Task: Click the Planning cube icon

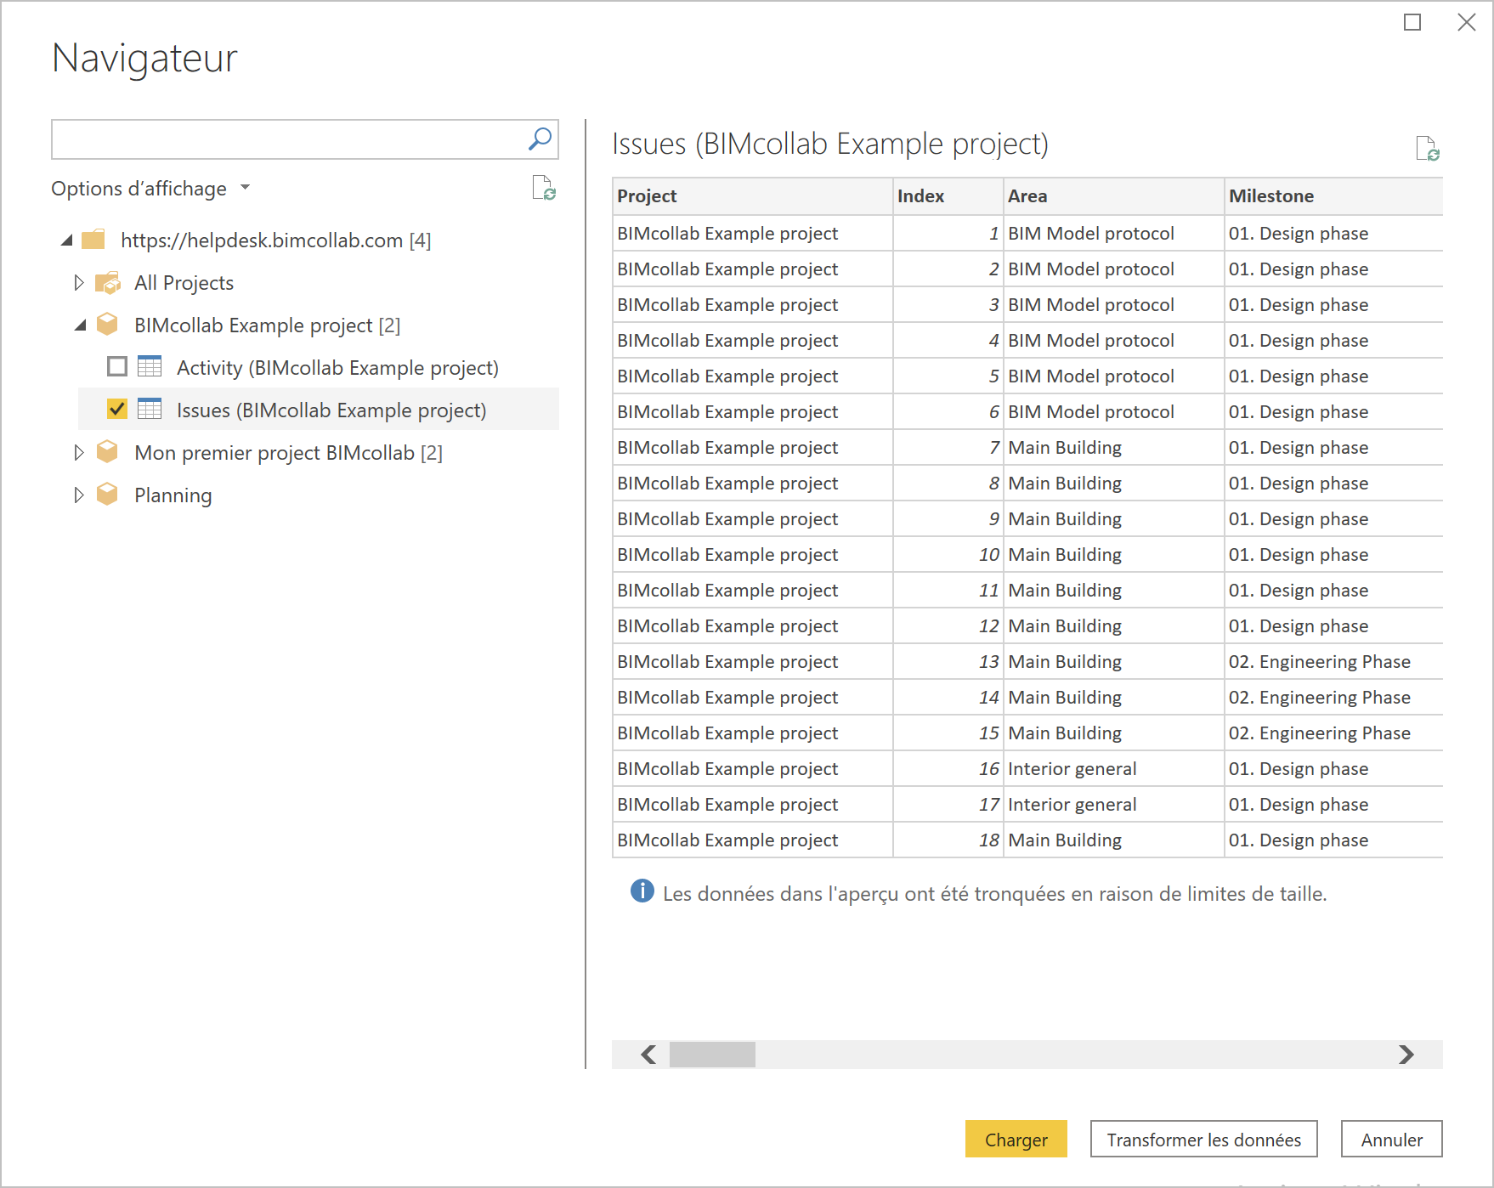Action: pos(107,495)
